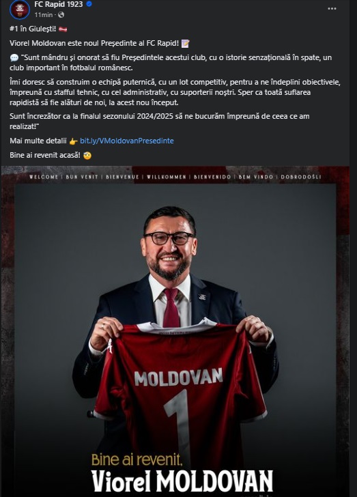Click the '#1 în Giulești!' post text

pos(33,29)
